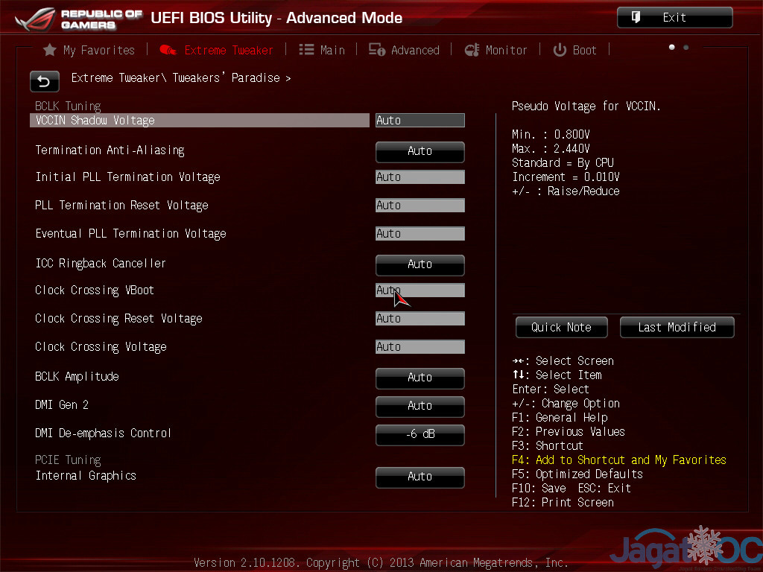
Task: Click the Last Modified button
Action: (677, 328)
